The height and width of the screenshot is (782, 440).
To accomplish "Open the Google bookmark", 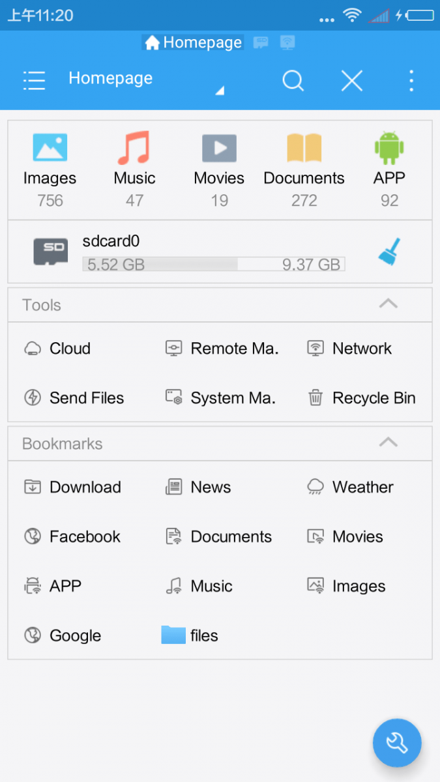I will (63, 635).
